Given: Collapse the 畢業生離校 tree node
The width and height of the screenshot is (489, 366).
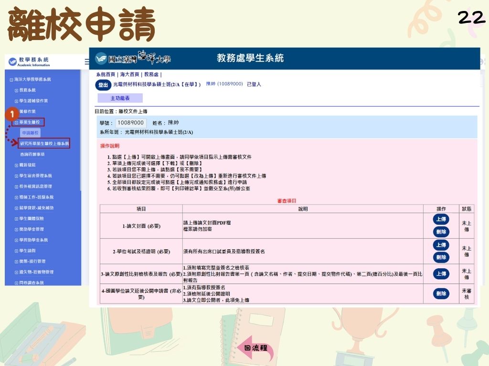Looking at the screenshot, I should [16, 122].
